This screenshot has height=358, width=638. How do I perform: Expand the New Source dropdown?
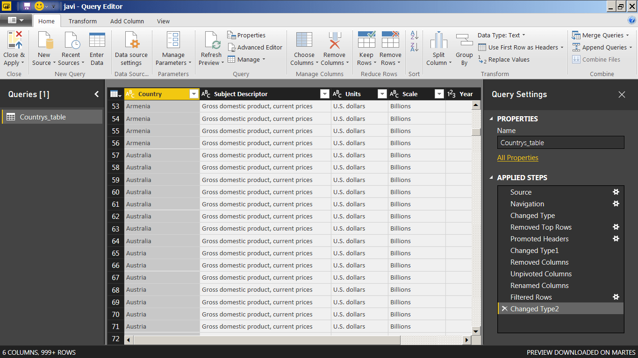43,48
